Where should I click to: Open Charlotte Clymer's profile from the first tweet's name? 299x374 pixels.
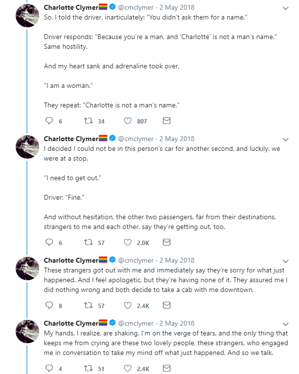tap(70, 8)
